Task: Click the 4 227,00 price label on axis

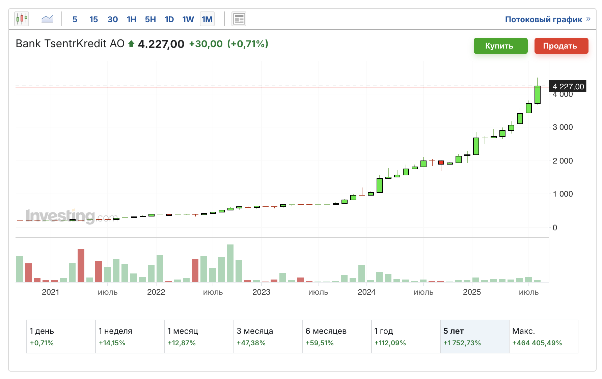Action: [568, 87]
